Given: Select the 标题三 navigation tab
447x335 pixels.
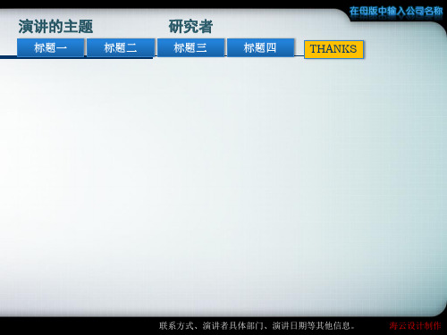Looking at the screenshot, I should (x=190, y=47).
